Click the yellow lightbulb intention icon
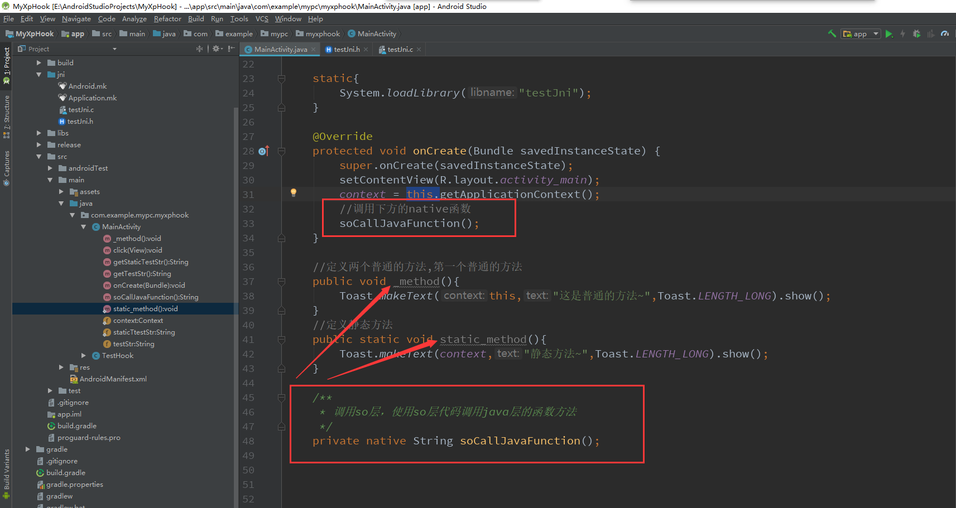The height and width of the screenshot is (508, 956). 294,193
